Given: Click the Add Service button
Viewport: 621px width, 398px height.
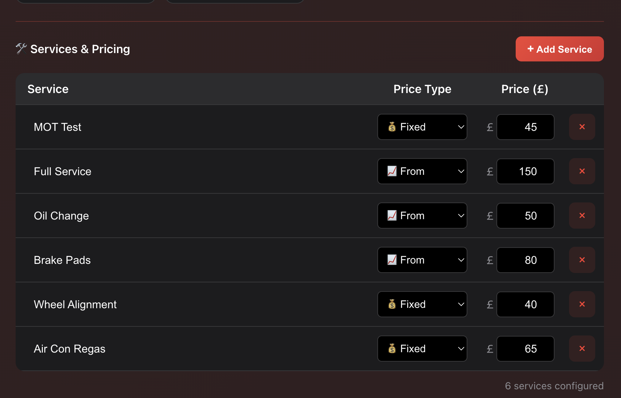Looking at the screenshot, I should (559, 49).
